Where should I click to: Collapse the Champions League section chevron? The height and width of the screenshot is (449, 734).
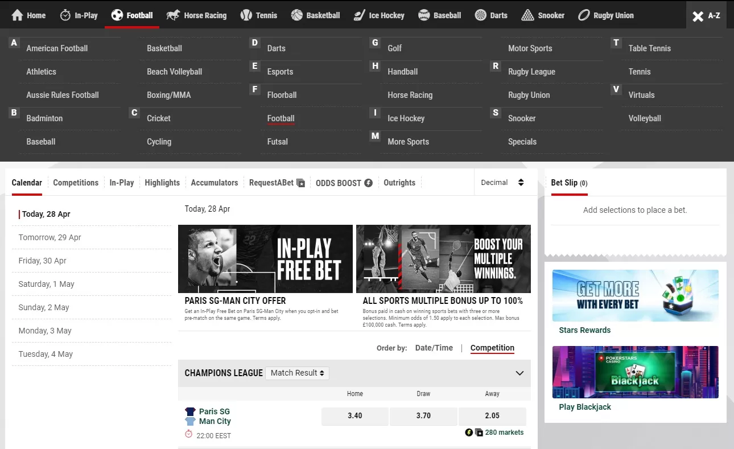tap(519, 373)
